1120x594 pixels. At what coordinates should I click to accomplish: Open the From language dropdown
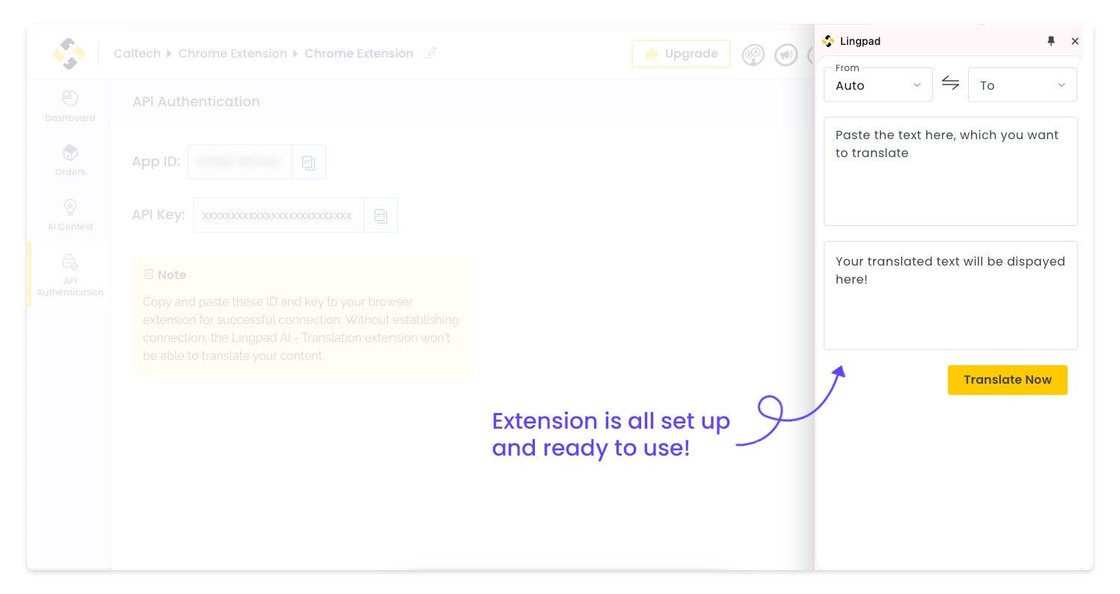878,85
